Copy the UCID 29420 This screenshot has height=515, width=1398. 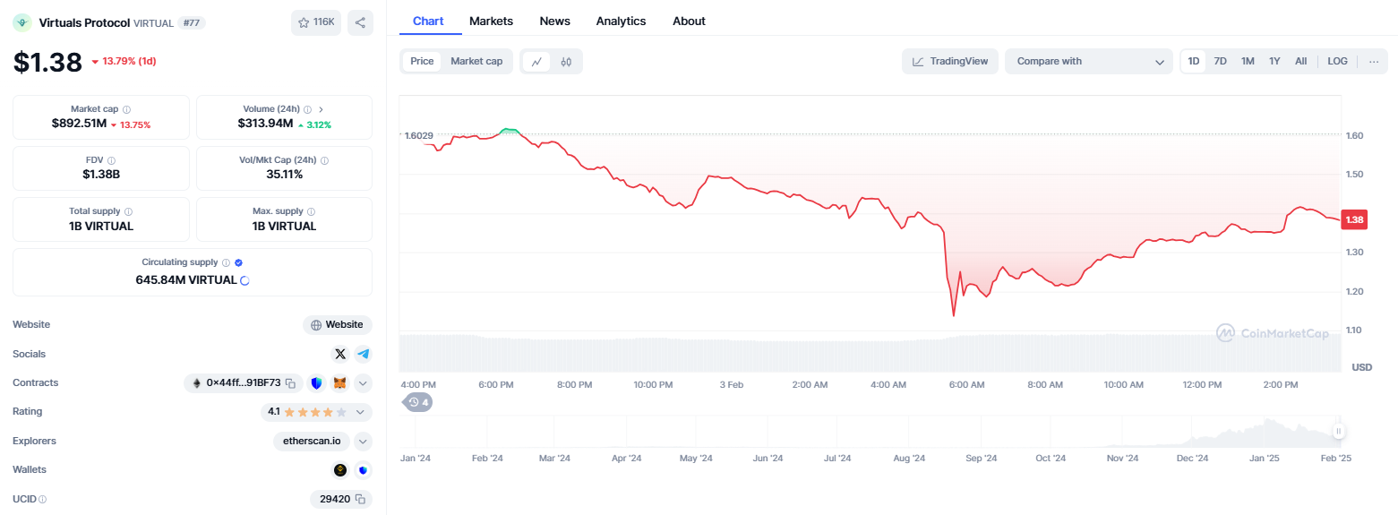(x=360, y=499)
